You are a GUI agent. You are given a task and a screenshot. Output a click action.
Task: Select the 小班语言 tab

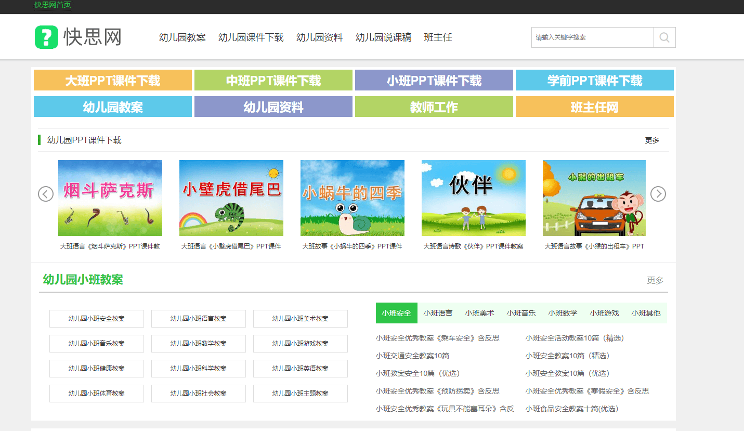point(437,312)
